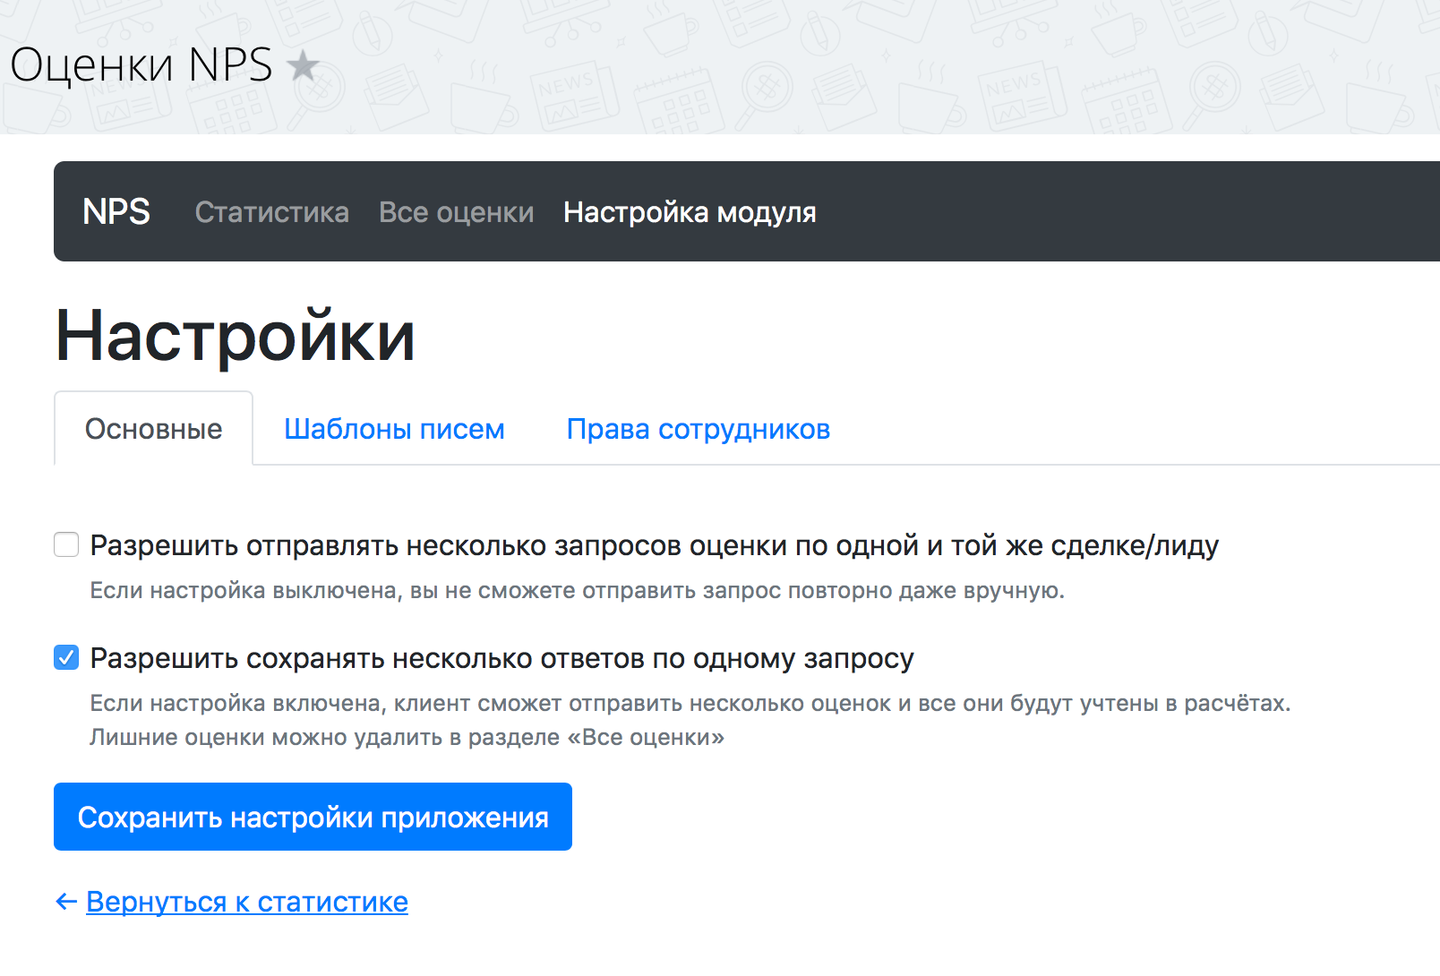Open the Шаблоны писем tab
Screen dimensions: 1440x976
[394, 429]
